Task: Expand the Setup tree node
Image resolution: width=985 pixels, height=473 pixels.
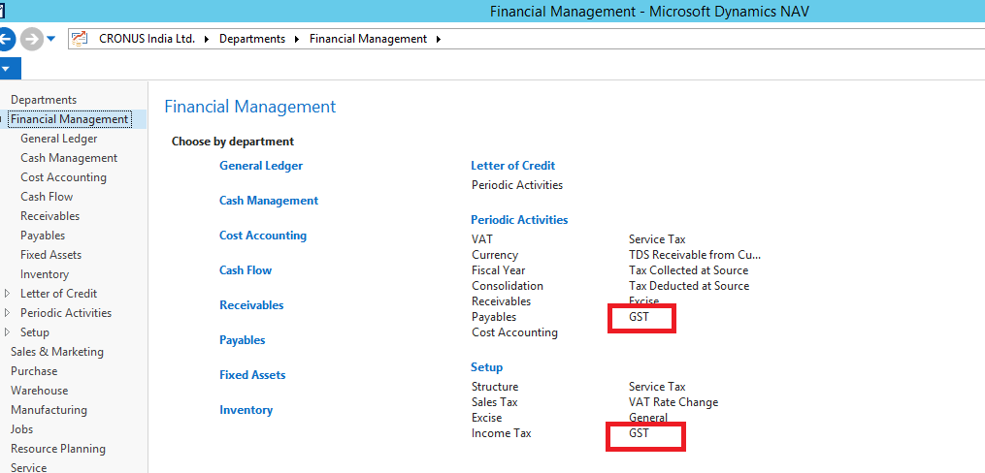Action: [7, 332]
